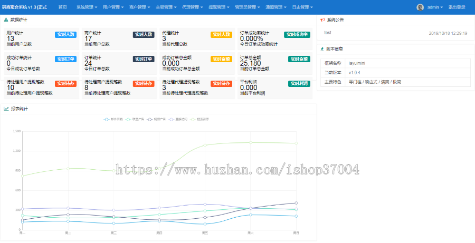Click the admin avatar image
Screen dimensions: 475x243
tap(420, 7)
